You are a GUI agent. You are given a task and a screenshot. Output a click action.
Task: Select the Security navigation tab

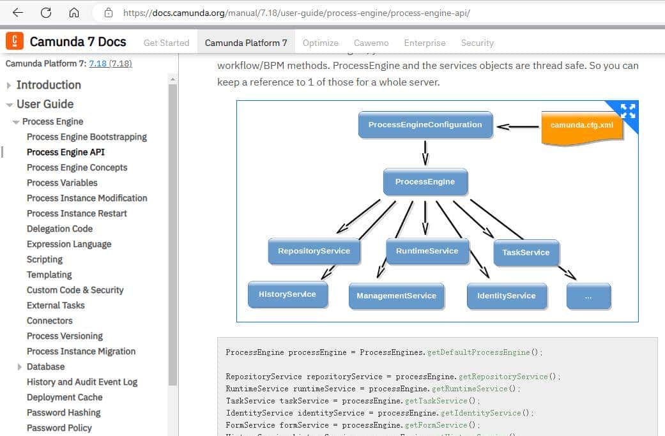tap(477, 43)
